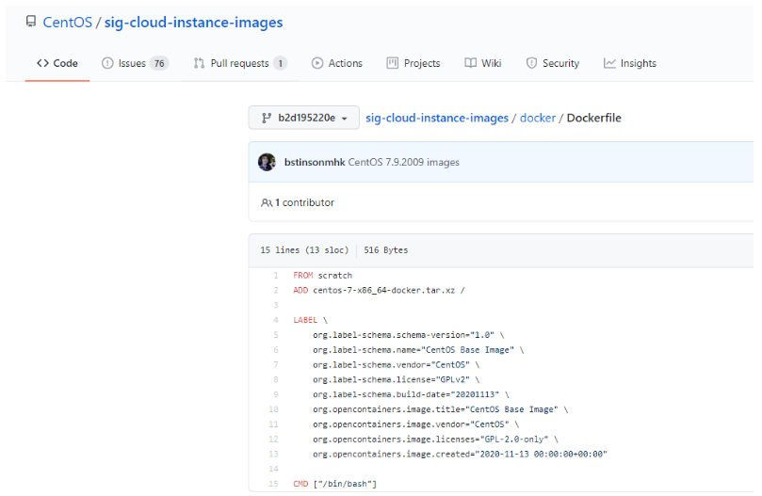Image resolution: width=762 pixels, height=496 pixels.
Task: Click the repository book icon beside CentOS
Action: (31, 22)
